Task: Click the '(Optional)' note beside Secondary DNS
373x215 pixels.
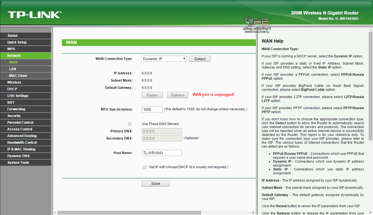Action: click(191, 138)
